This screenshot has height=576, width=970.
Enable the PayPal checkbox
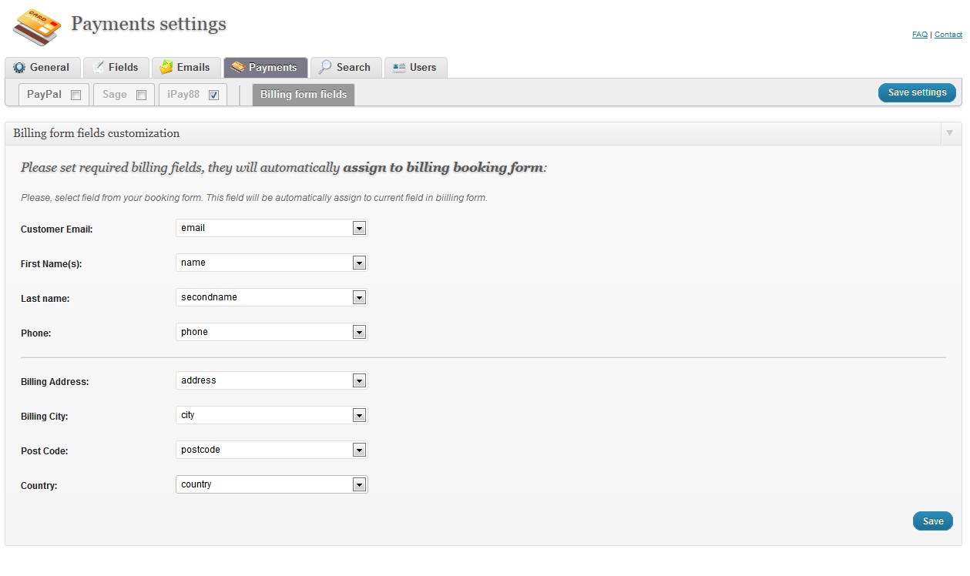point(76,95)
